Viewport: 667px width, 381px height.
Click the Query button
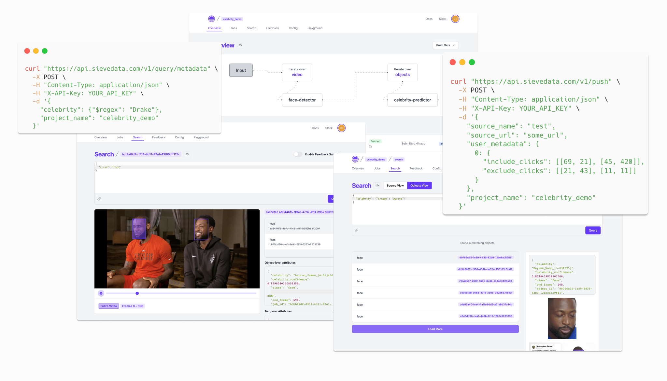coord(593,230)
